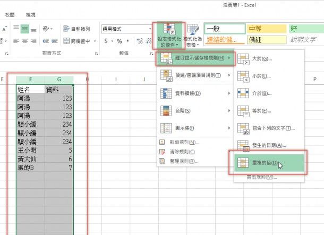Select middle vertical align icon
This screenshot has height=235, width=324.
[25, 29]
